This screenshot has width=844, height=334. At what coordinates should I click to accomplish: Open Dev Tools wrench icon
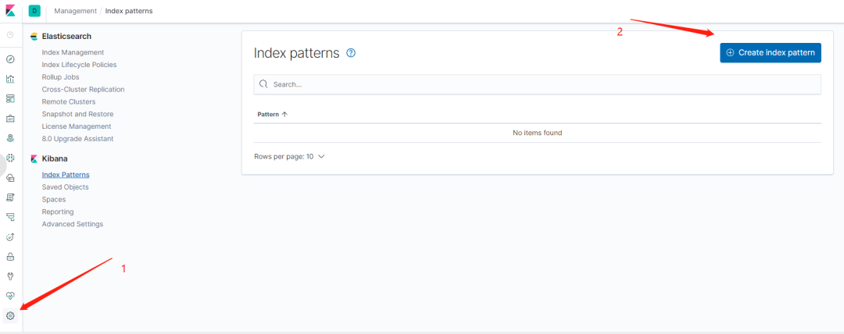(x=10, y=276)
